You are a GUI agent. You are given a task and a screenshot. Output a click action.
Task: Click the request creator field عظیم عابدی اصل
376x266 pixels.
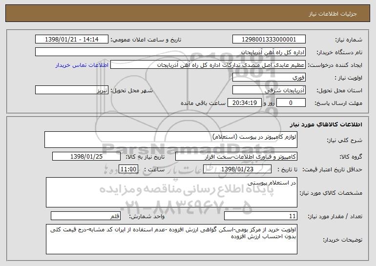[x=208, y=65]
